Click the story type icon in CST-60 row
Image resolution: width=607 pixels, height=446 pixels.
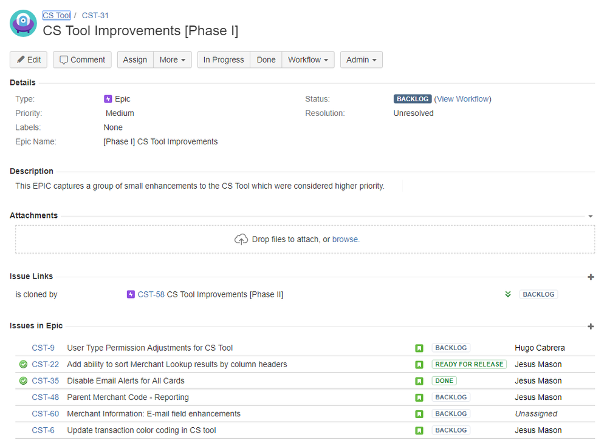click(419, 414)
